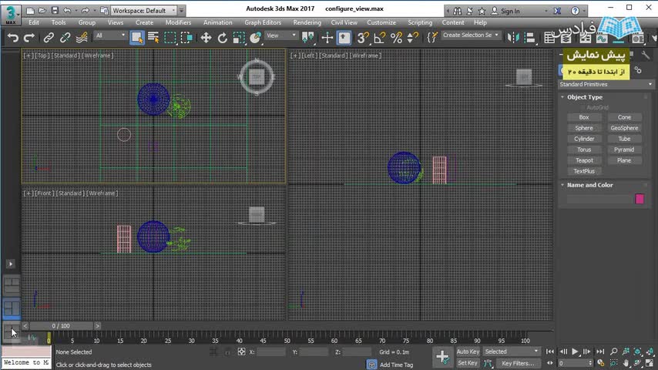Open the Animation menu
Viewport: 658px width, 370px height.
[x=218, y=22]
